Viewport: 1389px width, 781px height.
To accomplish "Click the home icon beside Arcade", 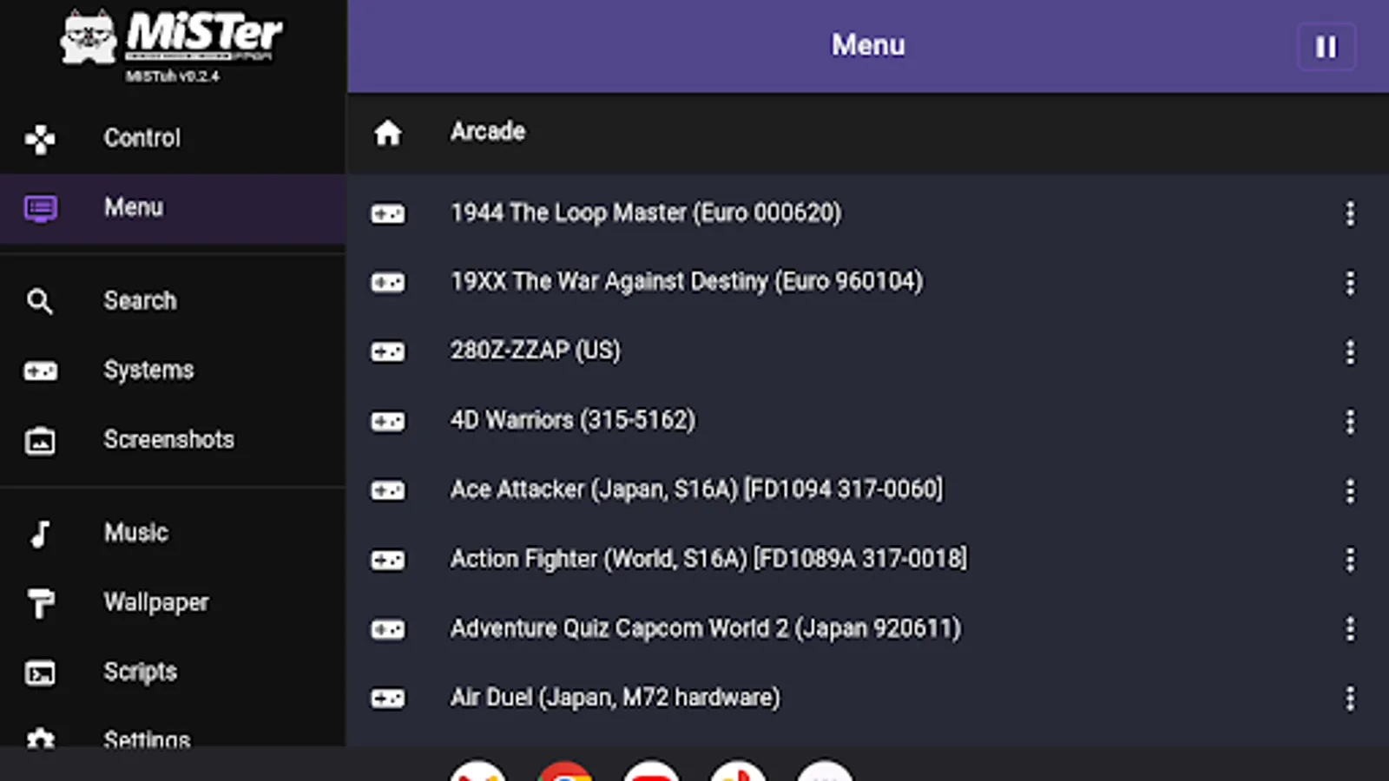I will tap(387, 132).
